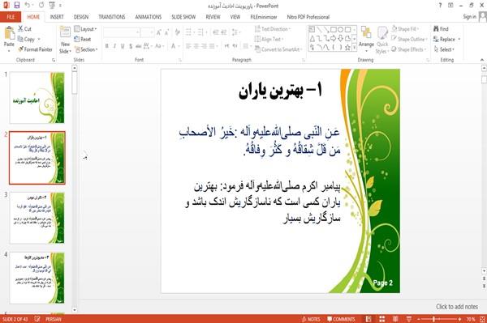Image resolution: width=487 pixels, height=323 pixels.
Task: Switch to the DESIGN tab
Action: [x=81, y=17]
